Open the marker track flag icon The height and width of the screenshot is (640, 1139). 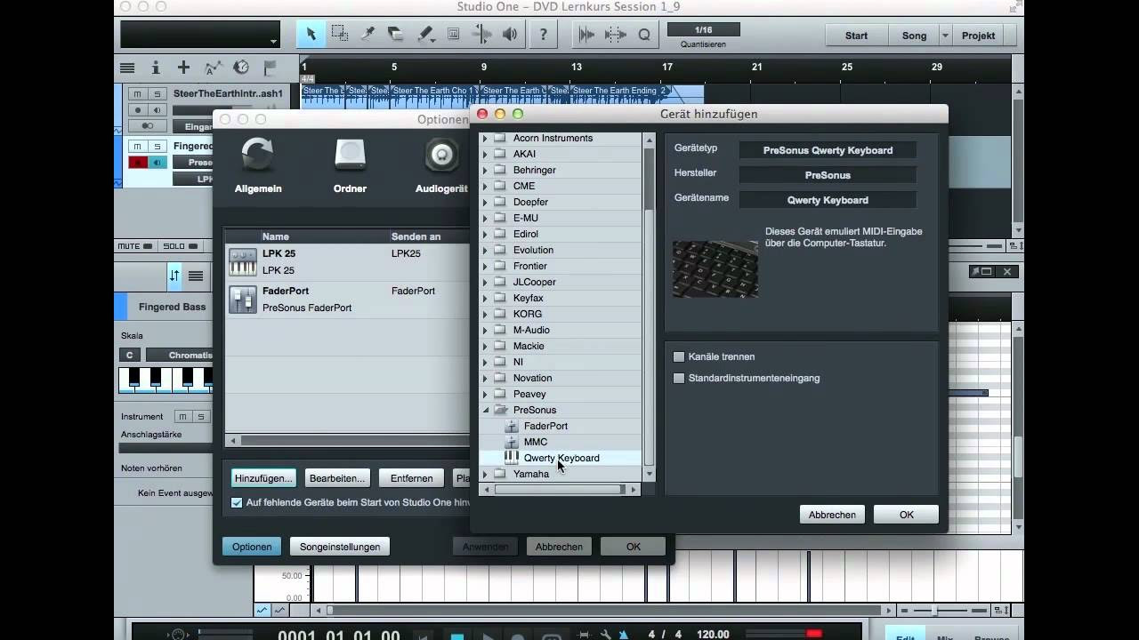pos(270,68)
